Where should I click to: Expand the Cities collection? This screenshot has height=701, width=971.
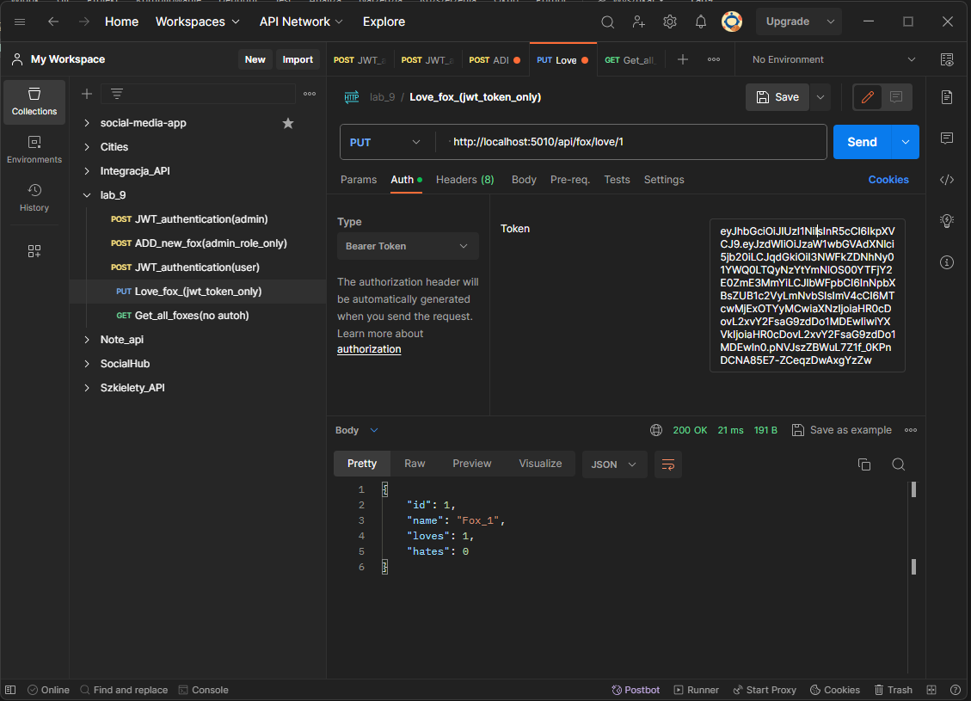(87, 147)
